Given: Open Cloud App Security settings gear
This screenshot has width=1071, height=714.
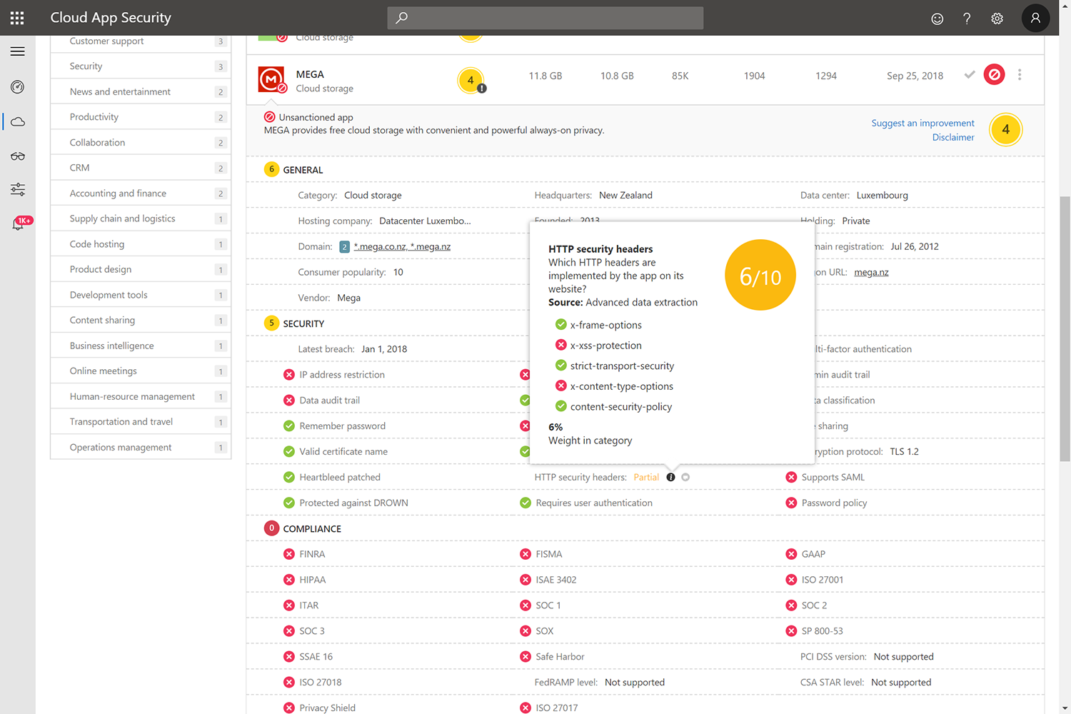Looking at the screenshot, I should tap(997, 18).
